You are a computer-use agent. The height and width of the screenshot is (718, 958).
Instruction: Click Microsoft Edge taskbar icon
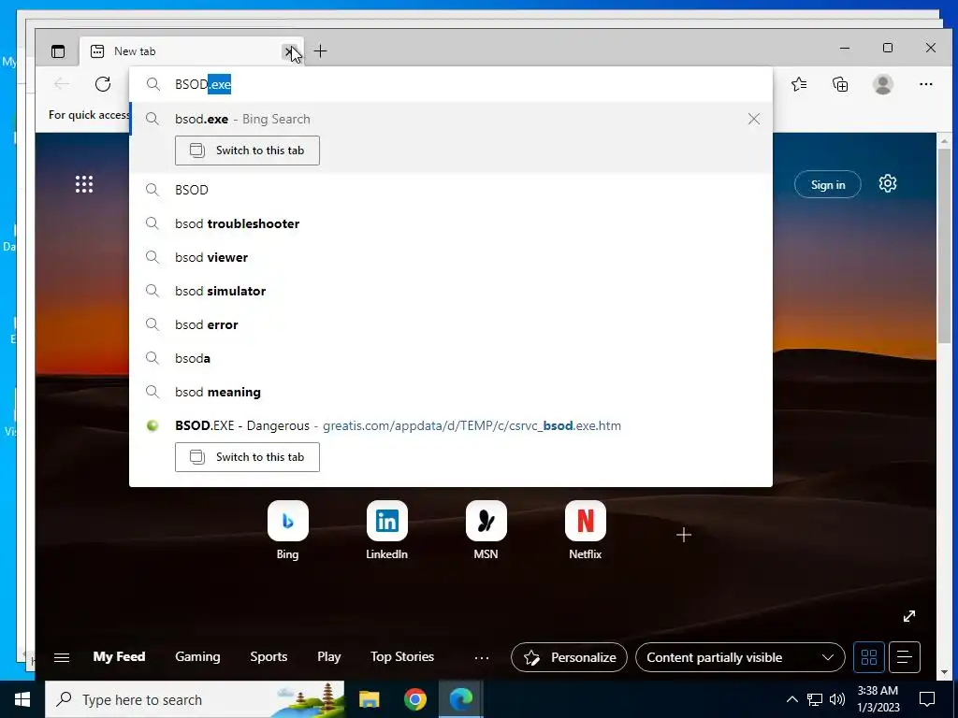tap(461, 699)
